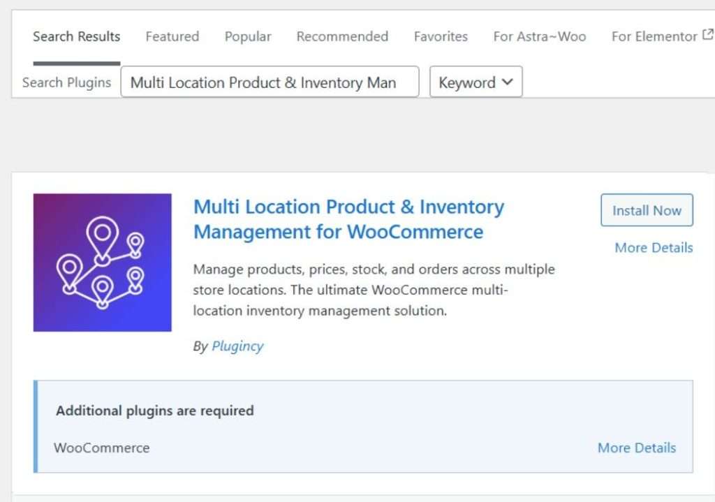Focus the Search Plugins text field
This screenshot has width=715, height=502.
[270, 82]
